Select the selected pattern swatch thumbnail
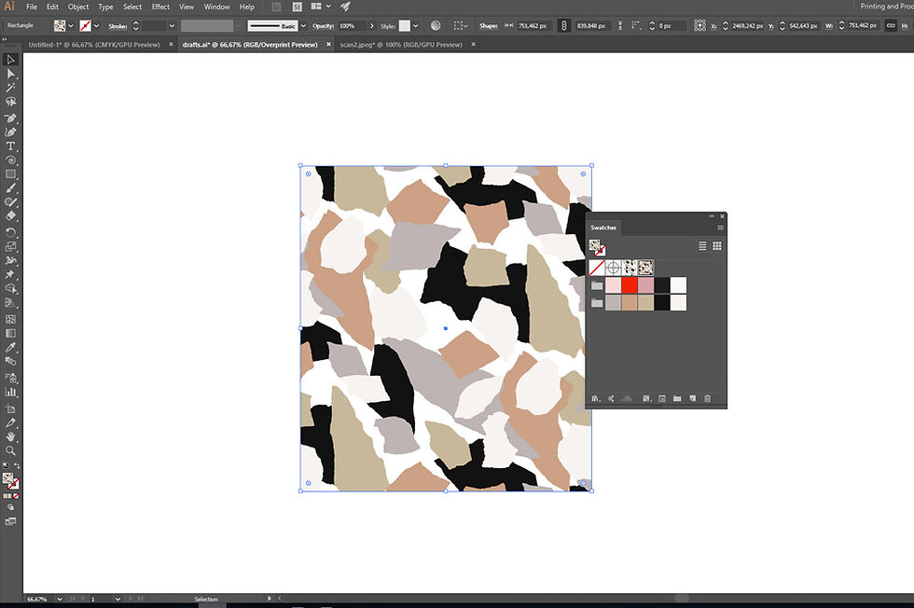Screen dimensions: 914x608 645,268
